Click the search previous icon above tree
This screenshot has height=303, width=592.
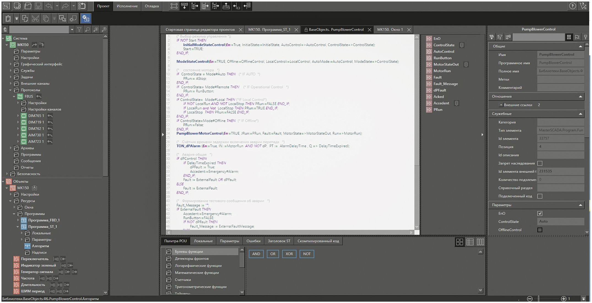pos(96,29)
